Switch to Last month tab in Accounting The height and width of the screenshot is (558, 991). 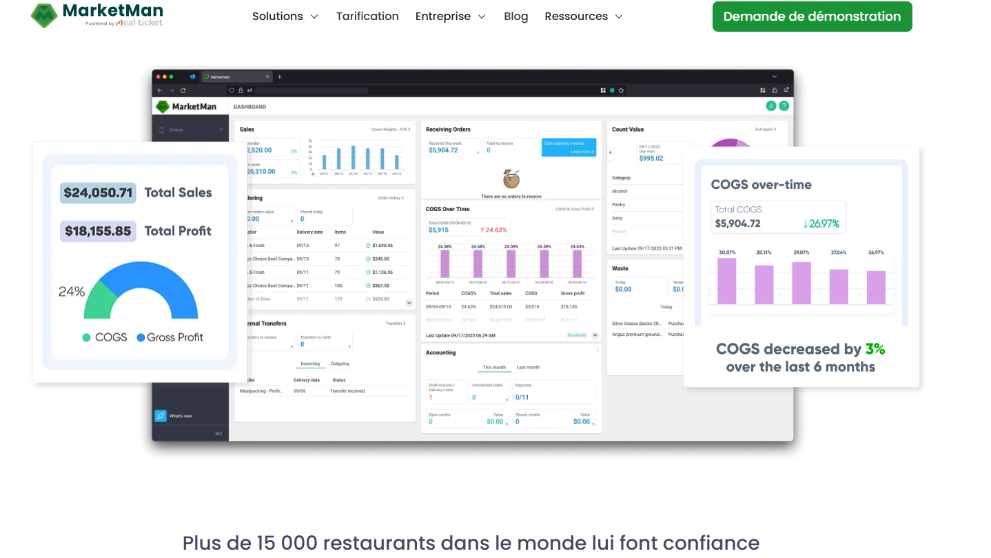pyautogui.click(x=528, y=368)
